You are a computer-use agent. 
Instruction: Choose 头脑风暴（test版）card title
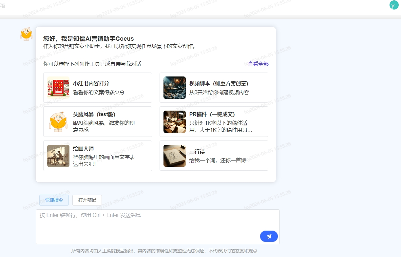pos(94,115)
